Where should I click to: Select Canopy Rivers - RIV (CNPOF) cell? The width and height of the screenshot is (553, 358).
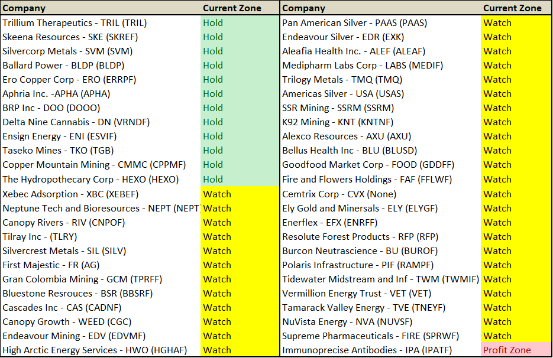(101, 223)
